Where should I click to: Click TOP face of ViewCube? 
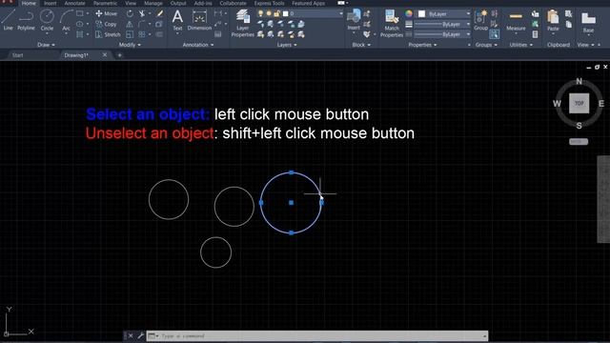(579, 103)
